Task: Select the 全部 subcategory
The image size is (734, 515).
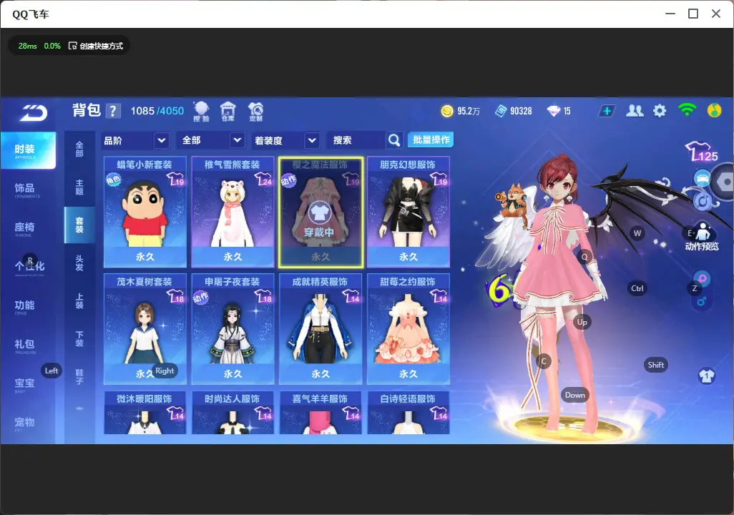Action: [x=79, y=149]
